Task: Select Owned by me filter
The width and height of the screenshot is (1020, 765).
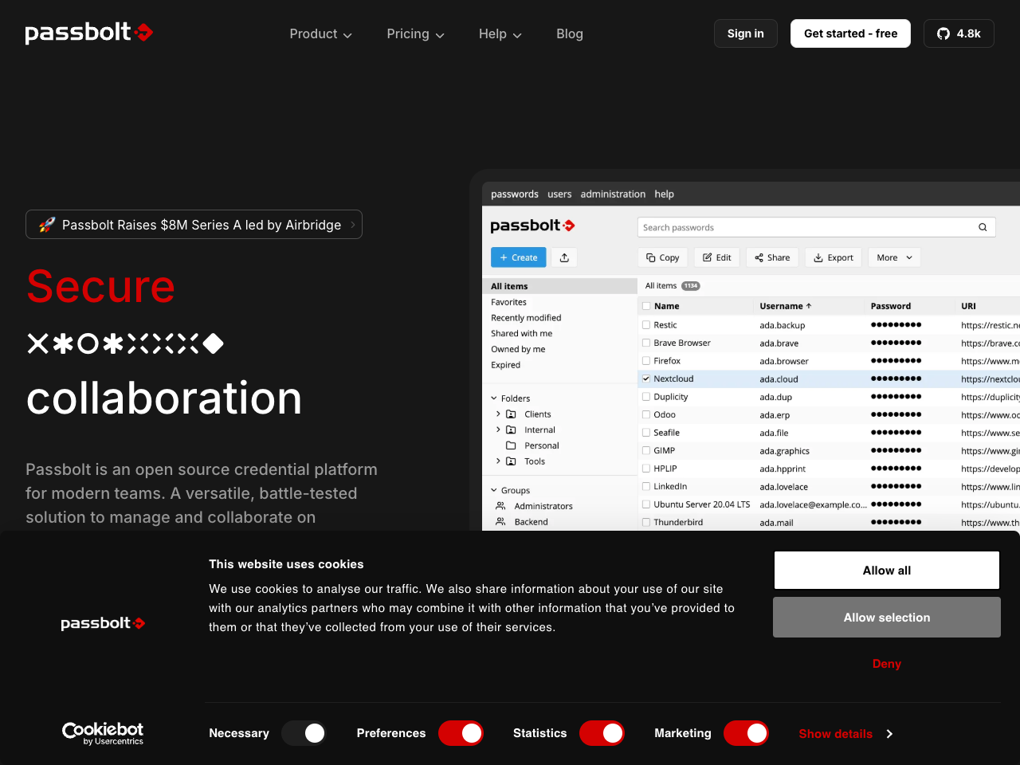Action: (518, 349)
